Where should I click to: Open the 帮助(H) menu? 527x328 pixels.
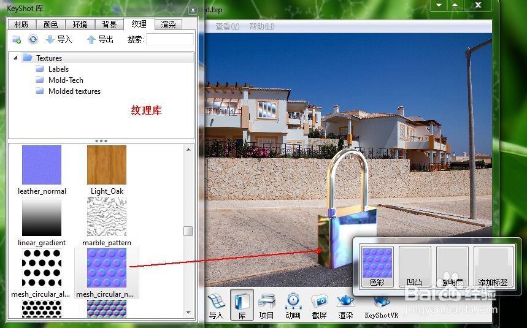[x=261, y=26]
